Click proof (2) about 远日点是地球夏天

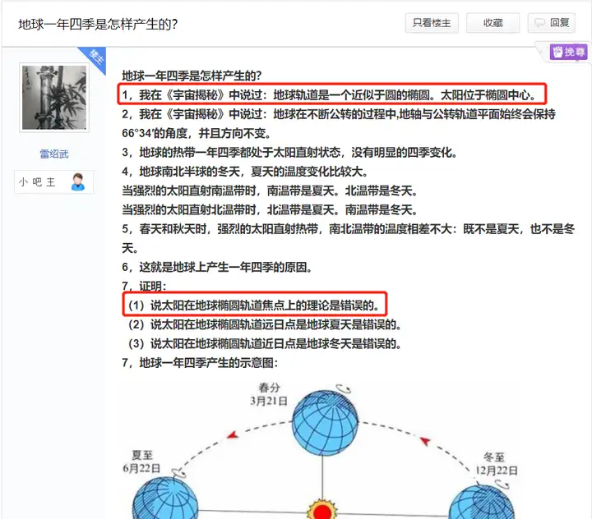[x=265, y=324]
